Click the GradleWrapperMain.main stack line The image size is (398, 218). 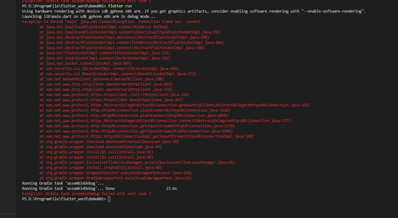tap(115, 178)
